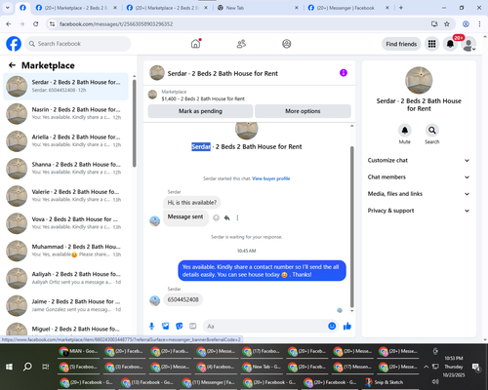This screenshot has height=390, width=488.
Task: Open the View buyer profile link
Action: coord(271,178)
